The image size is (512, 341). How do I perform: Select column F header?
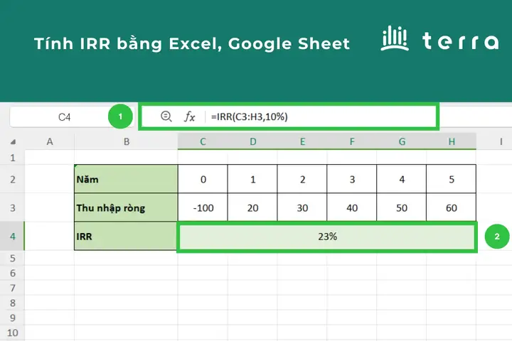[x=352, y=141]
